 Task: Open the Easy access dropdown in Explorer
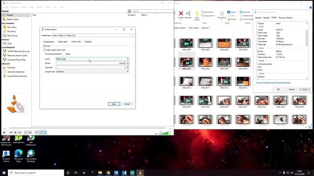coord(208,16)
